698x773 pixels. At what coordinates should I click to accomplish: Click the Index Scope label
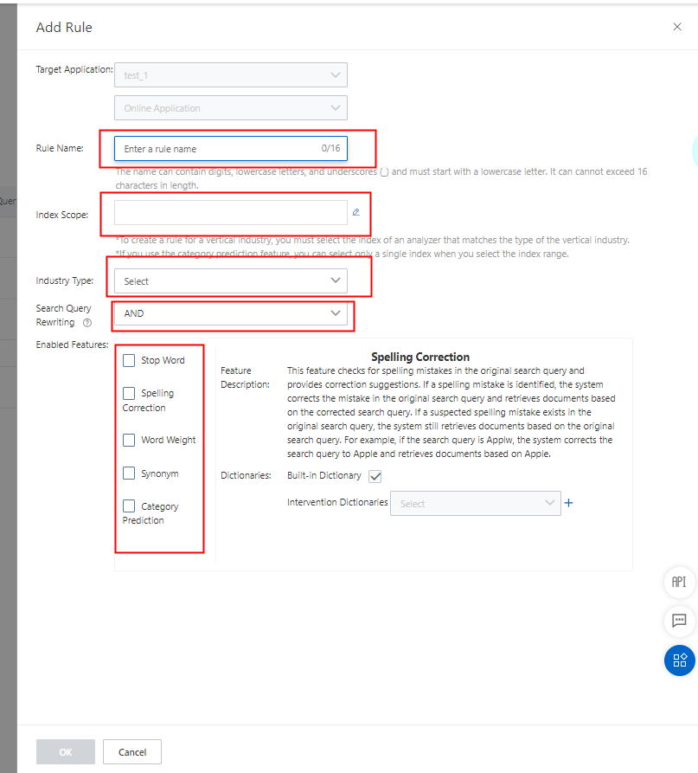(62, 215)
